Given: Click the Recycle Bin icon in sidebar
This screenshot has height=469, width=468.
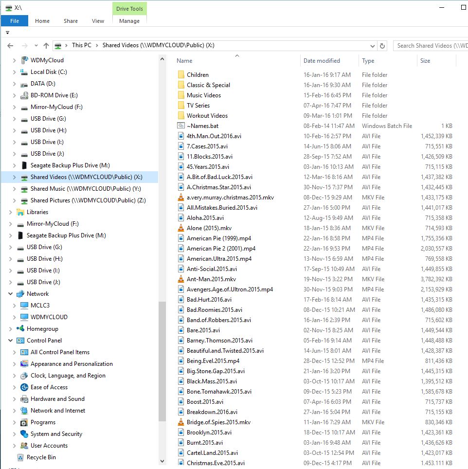Looking at the screenshot, I should (20, 457).
